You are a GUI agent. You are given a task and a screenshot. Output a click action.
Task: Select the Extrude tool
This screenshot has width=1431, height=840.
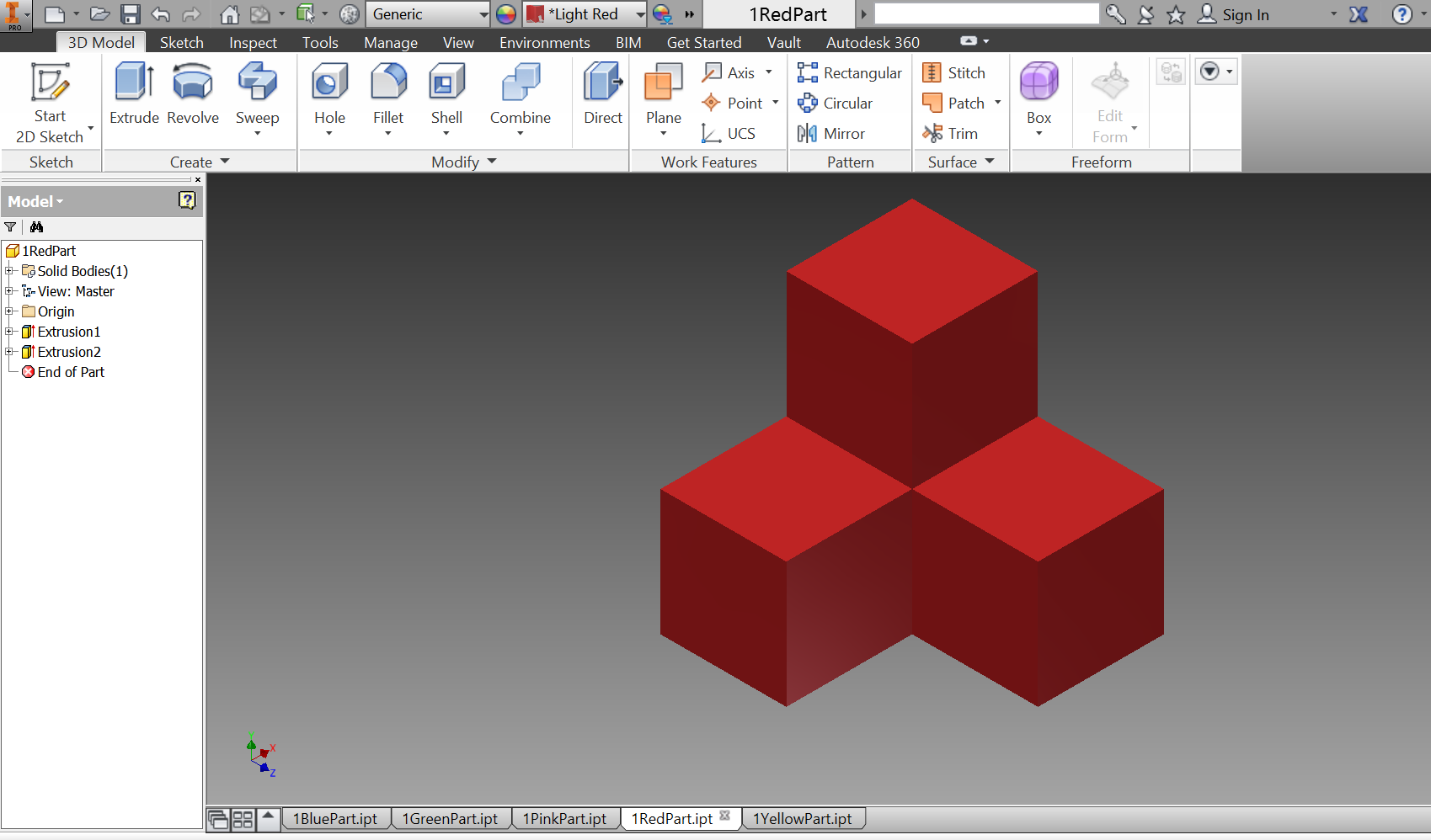coord(134,95)
